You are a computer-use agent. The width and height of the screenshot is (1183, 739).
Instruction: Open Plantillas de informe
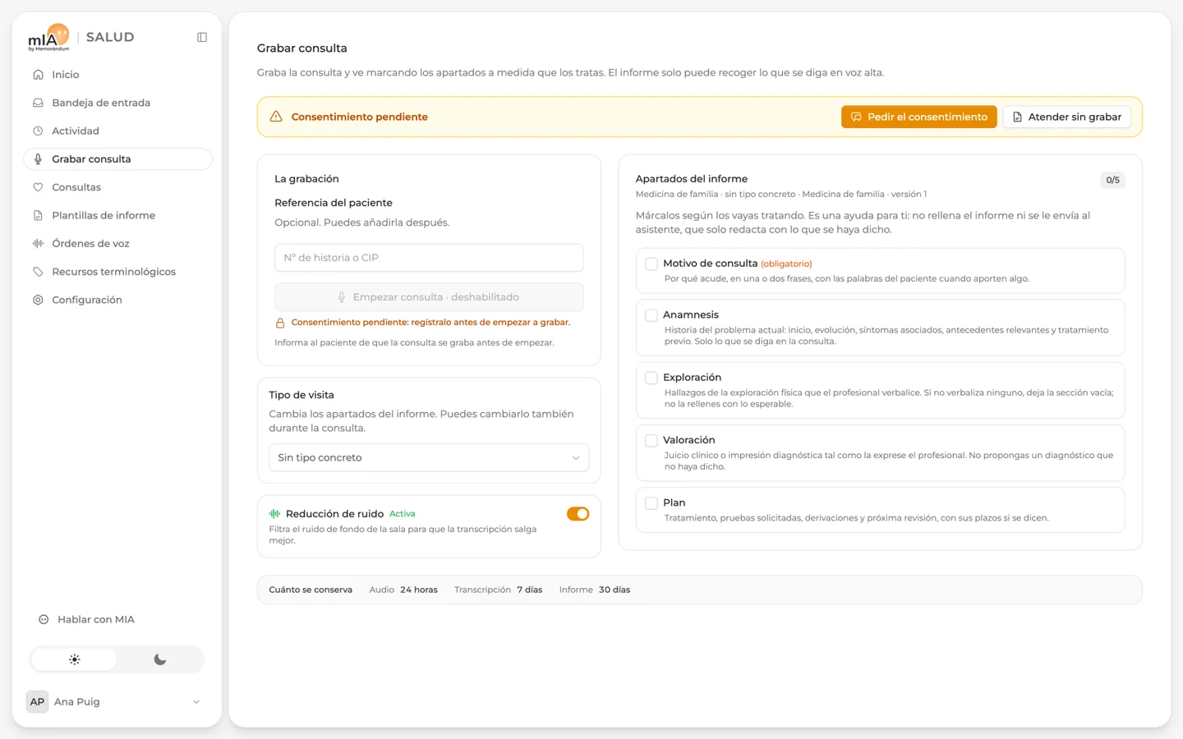pos(117,215)
